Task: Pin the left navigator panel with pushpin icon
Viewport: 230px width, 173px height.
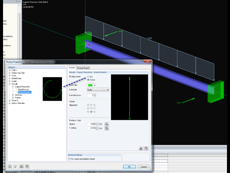Action: click(16, 1)
